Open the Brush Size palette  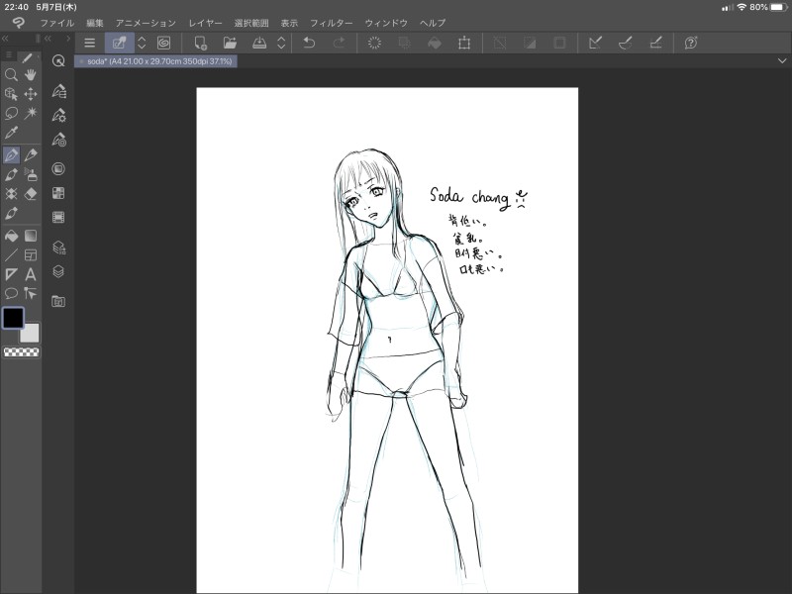pyautogui.click(x=58, y=140)
